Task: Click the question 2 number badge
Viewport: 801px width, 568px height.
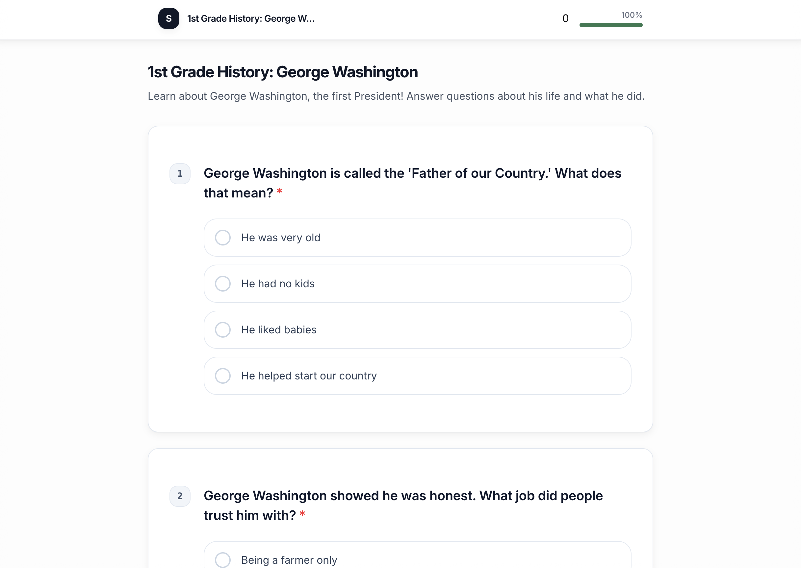Action: point(180,496)
